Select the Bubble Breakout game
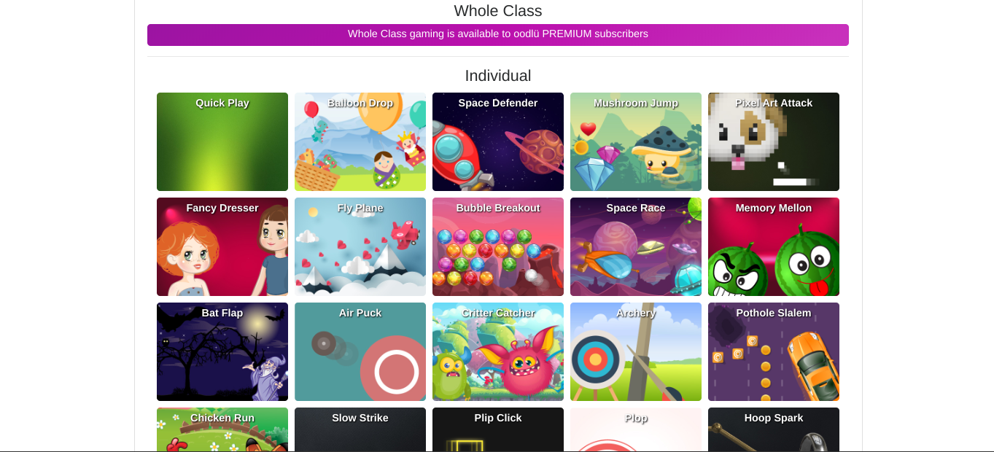This screenshot has height=452, width=994. (498, 246)
